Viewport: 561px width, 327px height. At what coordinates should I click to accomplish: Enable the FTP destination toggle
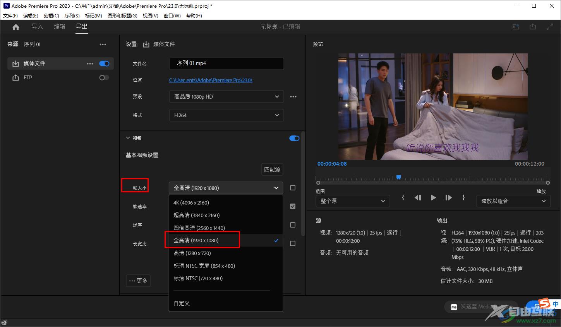click(104, 78)
